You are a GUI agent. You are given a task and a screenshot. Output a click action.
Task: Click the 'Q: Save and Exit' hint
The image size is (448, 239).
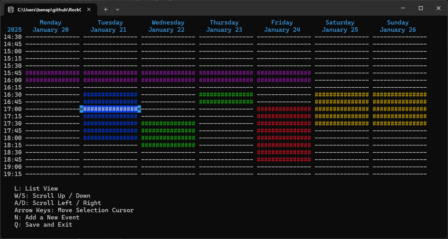pyautogui.click(x=43, y=225)
